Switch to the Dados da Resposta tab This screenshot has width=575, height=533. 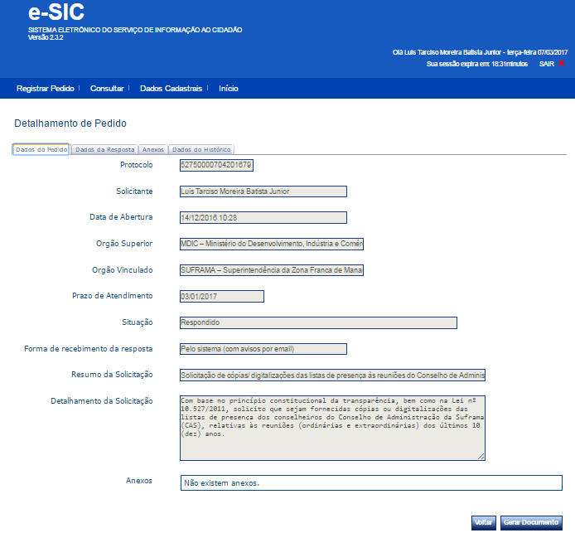coord(104,150)
